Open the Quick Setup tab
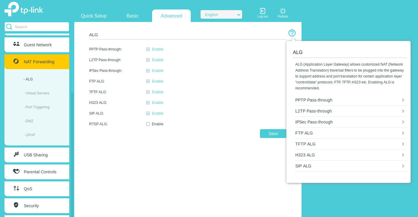This screenshot has height=217, width=418. (x=94, y=16)
